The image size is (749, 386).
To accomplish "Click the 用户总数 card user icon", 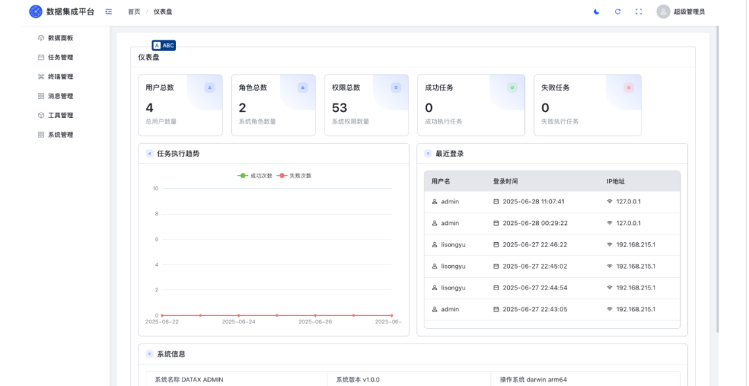I will 209,87.
